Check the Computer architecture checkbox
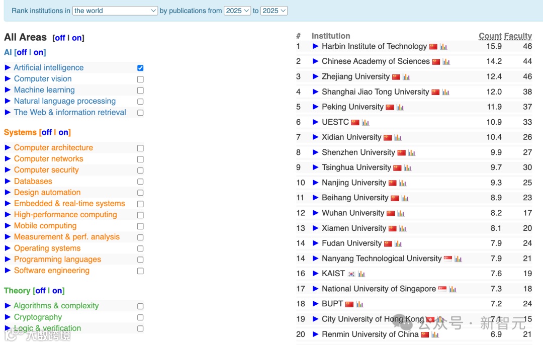This screenshot has width=543, height=345. coord(140,148)
